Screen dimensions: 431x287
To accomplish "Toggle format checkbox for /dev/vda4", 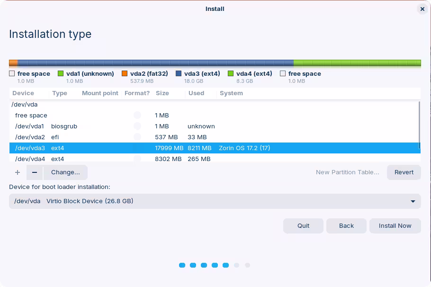I will 137,159.
